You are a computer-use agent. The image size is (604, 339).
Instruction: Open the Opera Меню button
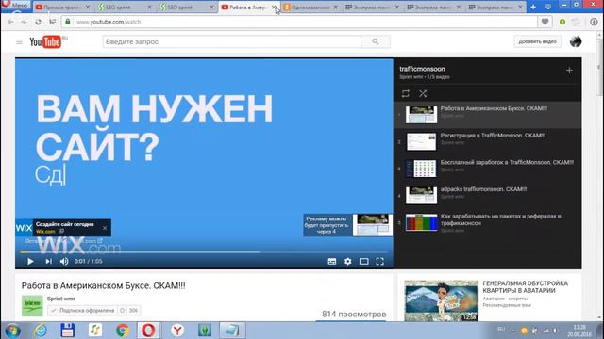[16, 5]
